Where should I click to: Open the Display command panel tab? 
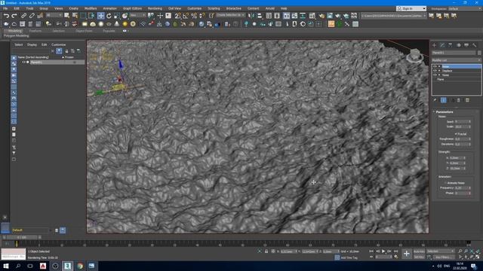click(466, 45)
